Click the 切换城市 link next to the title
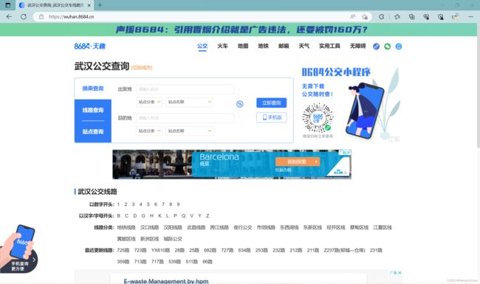This screenshot has width=480, height=284. pyautogui.click(x=142, y=68)
